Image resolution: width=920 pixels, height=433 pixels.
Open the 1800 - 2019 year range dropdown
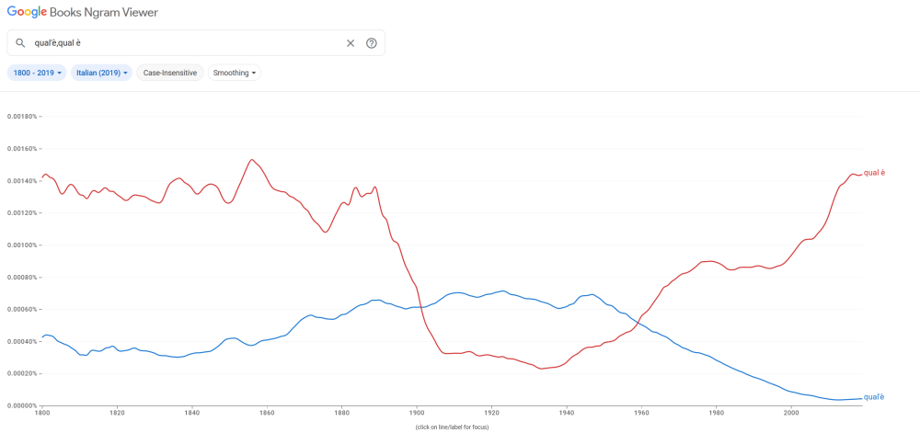[37, 73]
